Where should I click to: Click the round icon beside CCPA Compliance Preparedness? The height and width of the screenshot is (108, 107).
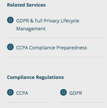coord(10,47)
